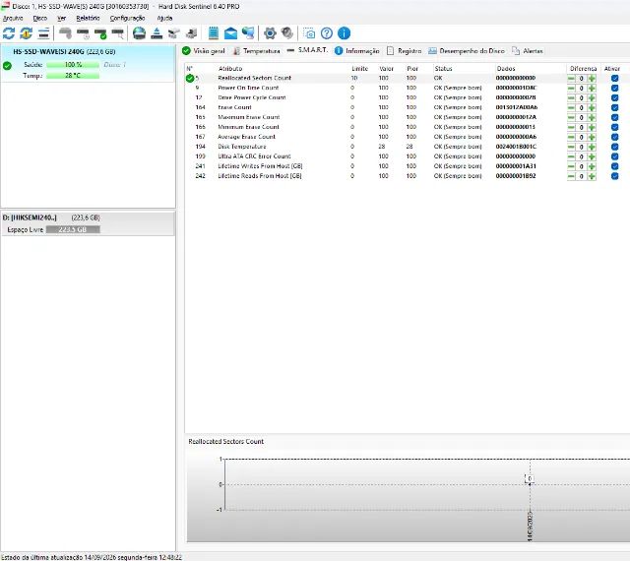This screenshot has width=630, height=561.
Task: Uncheck Ativar for Maximum Erase Count
Action: pos(614,117)
